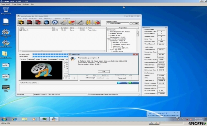Open the Windows Start button
This screenshot has height=126, width=207.
coord(4,119)
